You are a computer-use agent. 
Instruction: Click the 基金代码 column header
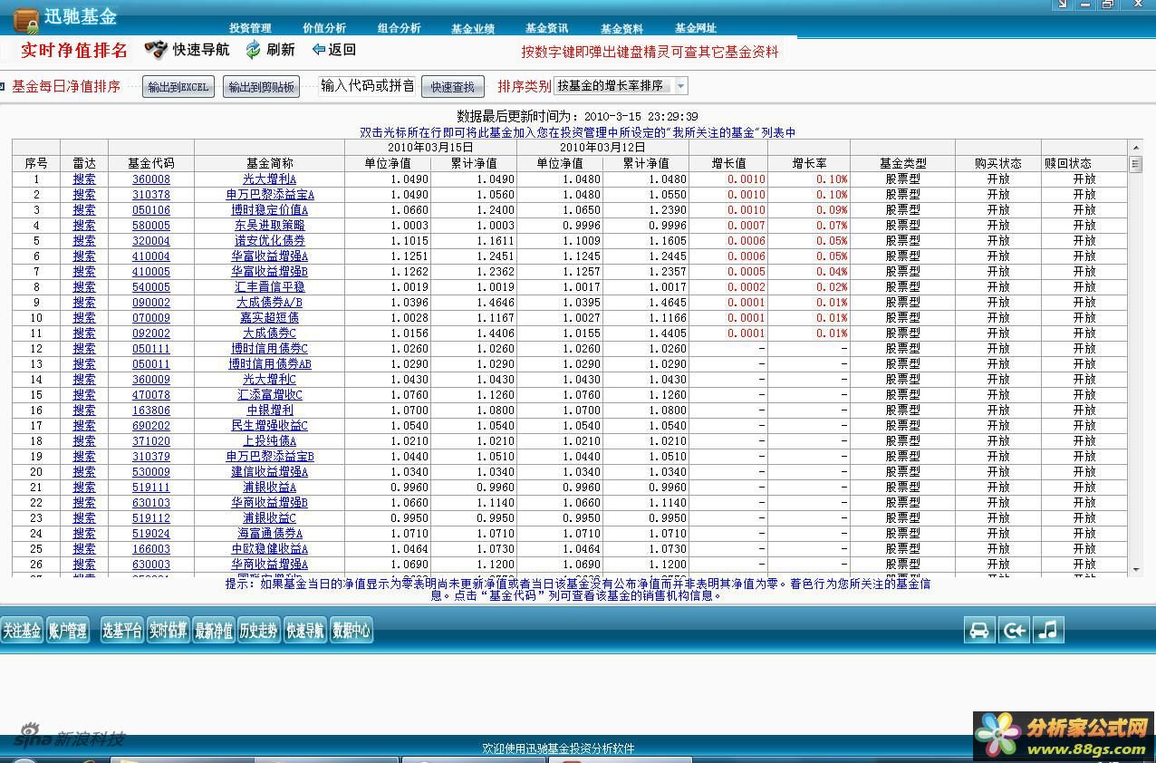151,163
